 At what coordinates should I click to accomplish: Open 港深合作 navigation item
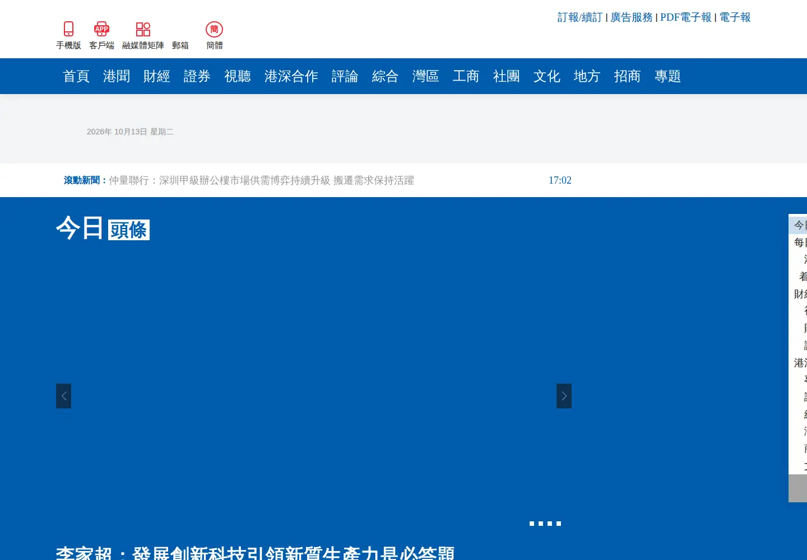pyautogui.click(x=291, y=76)
